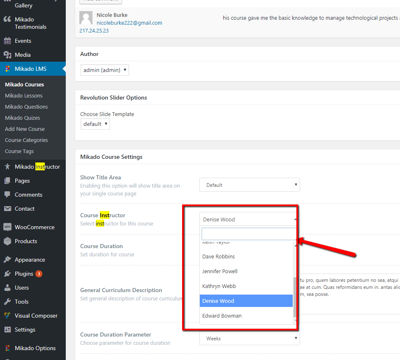Click the Users person icon
This screenshot has height=360, width=400.
[7, 288]
